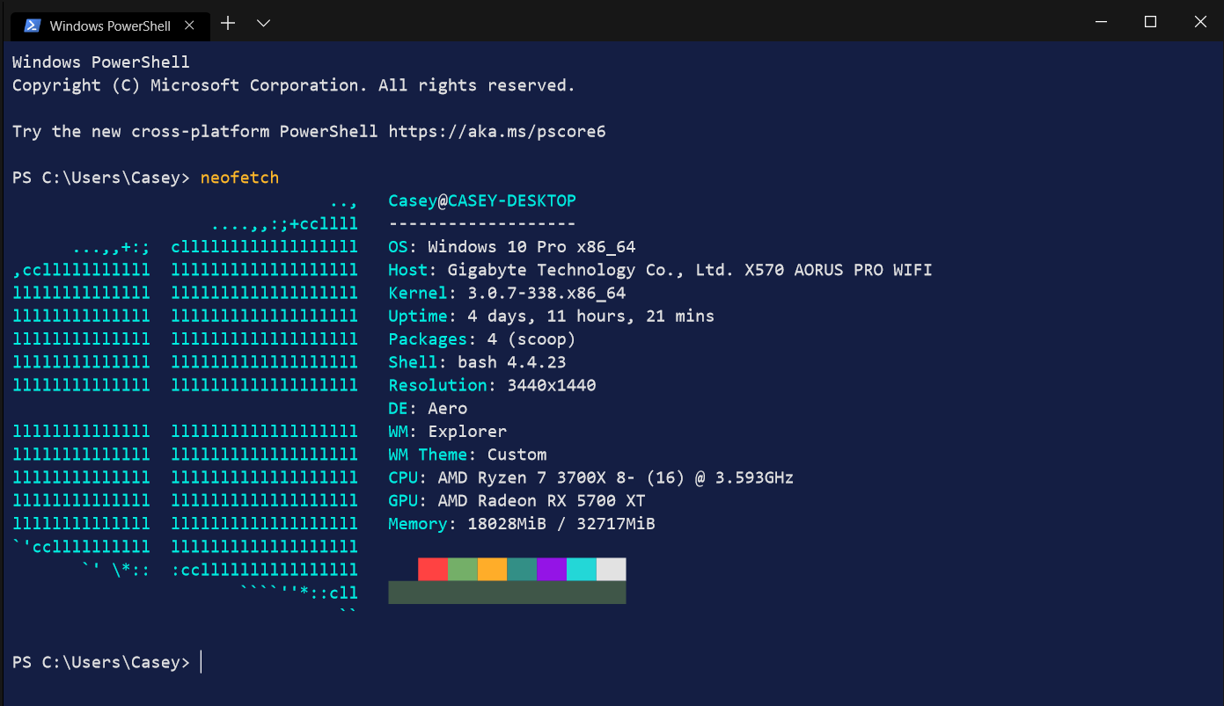Click the bright cyan color block in palette
1224x706 pixels.
tap(582, 569)
